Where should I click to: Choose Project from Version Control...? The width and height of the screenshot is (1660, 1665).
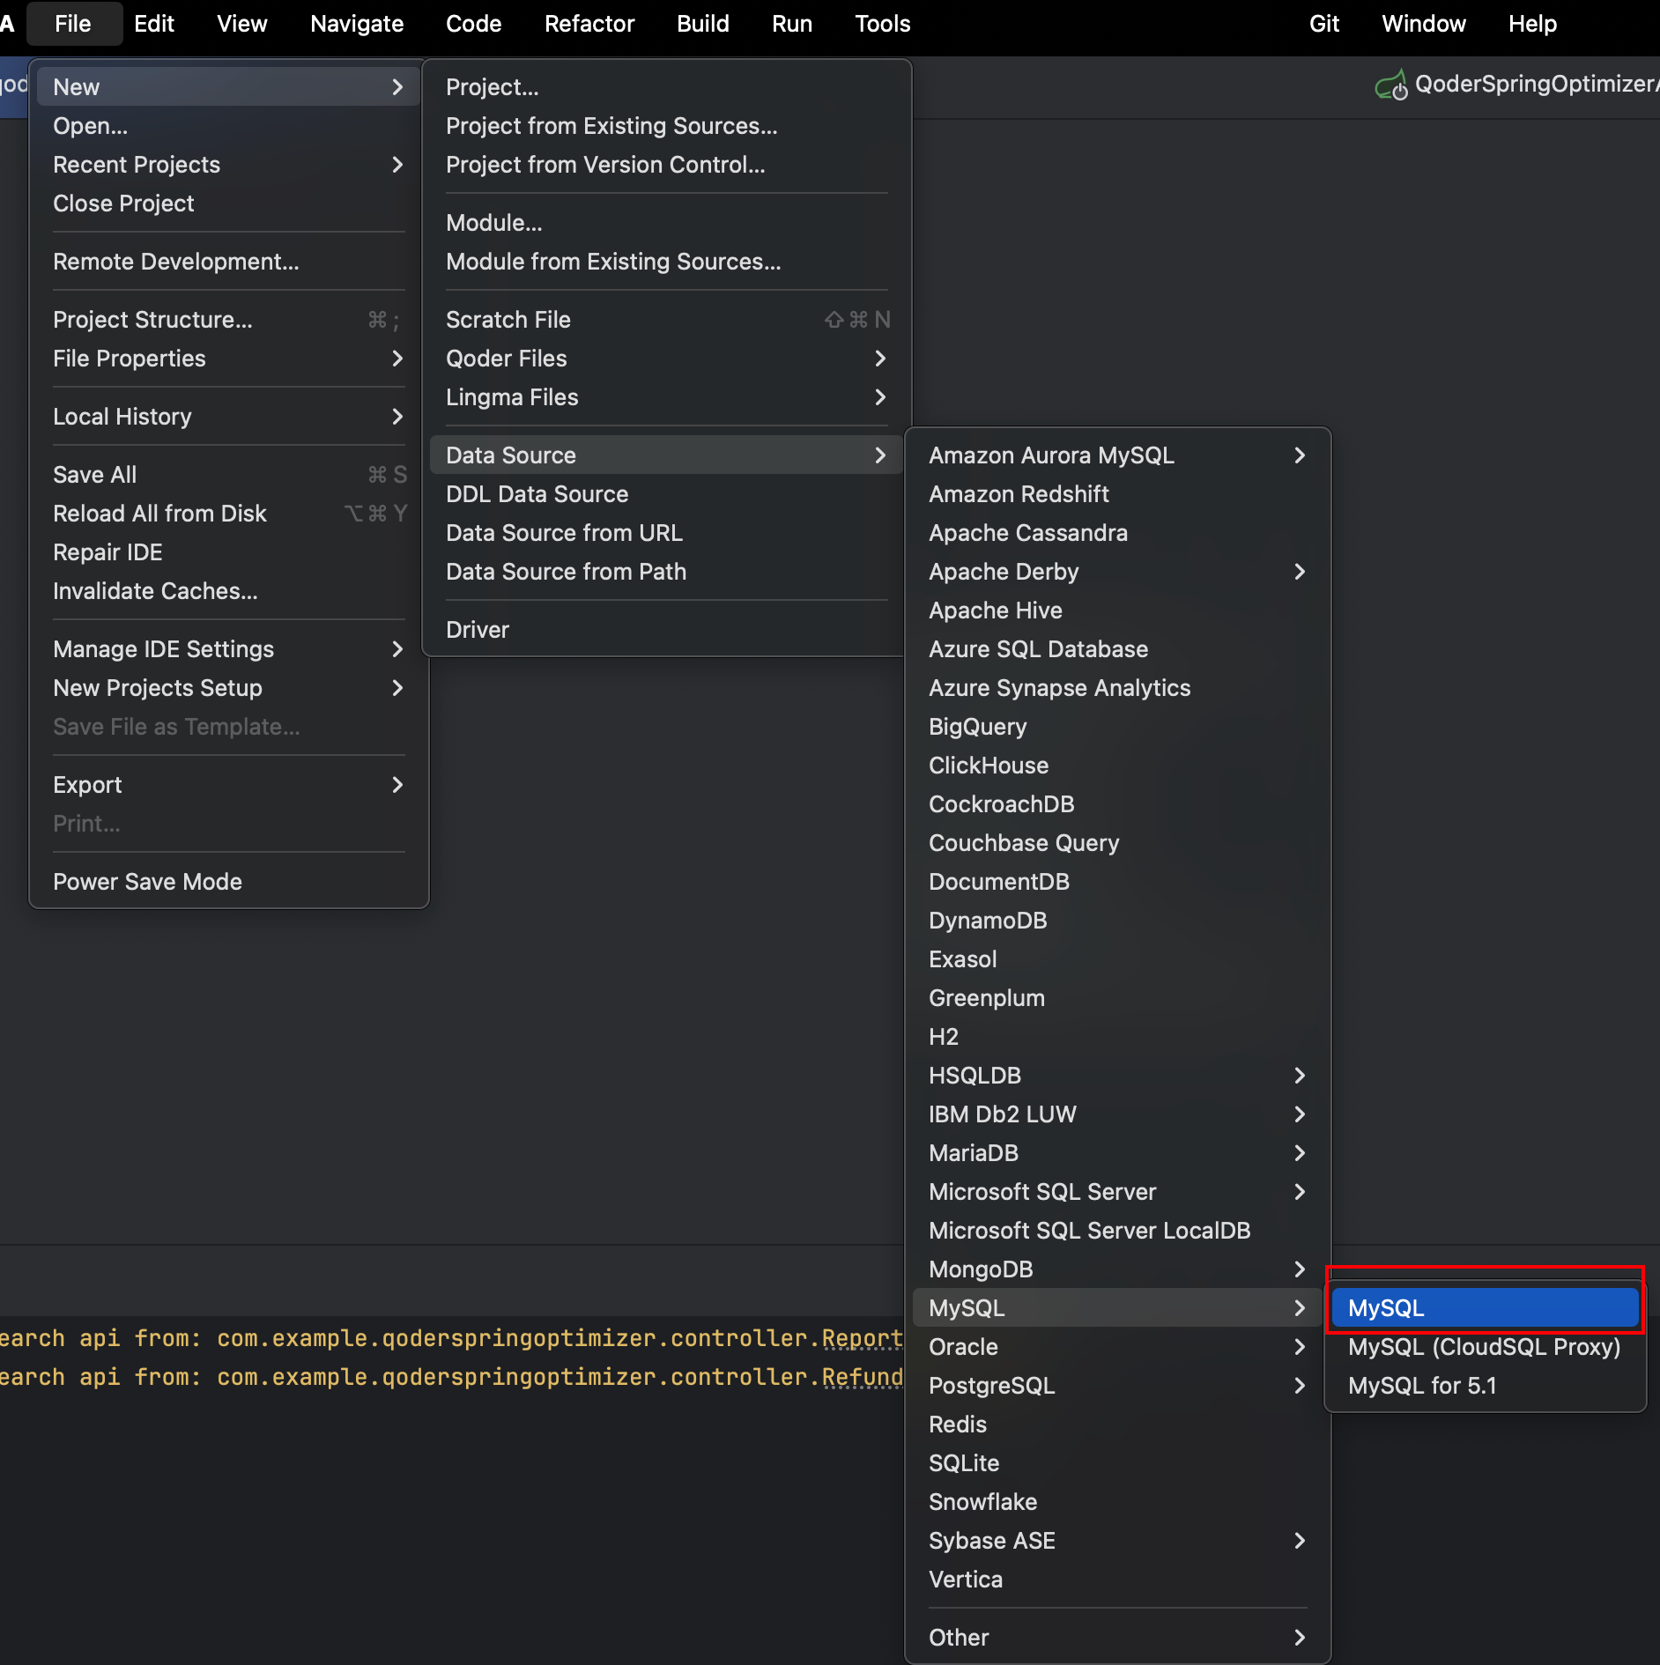[x=605, y=165]
